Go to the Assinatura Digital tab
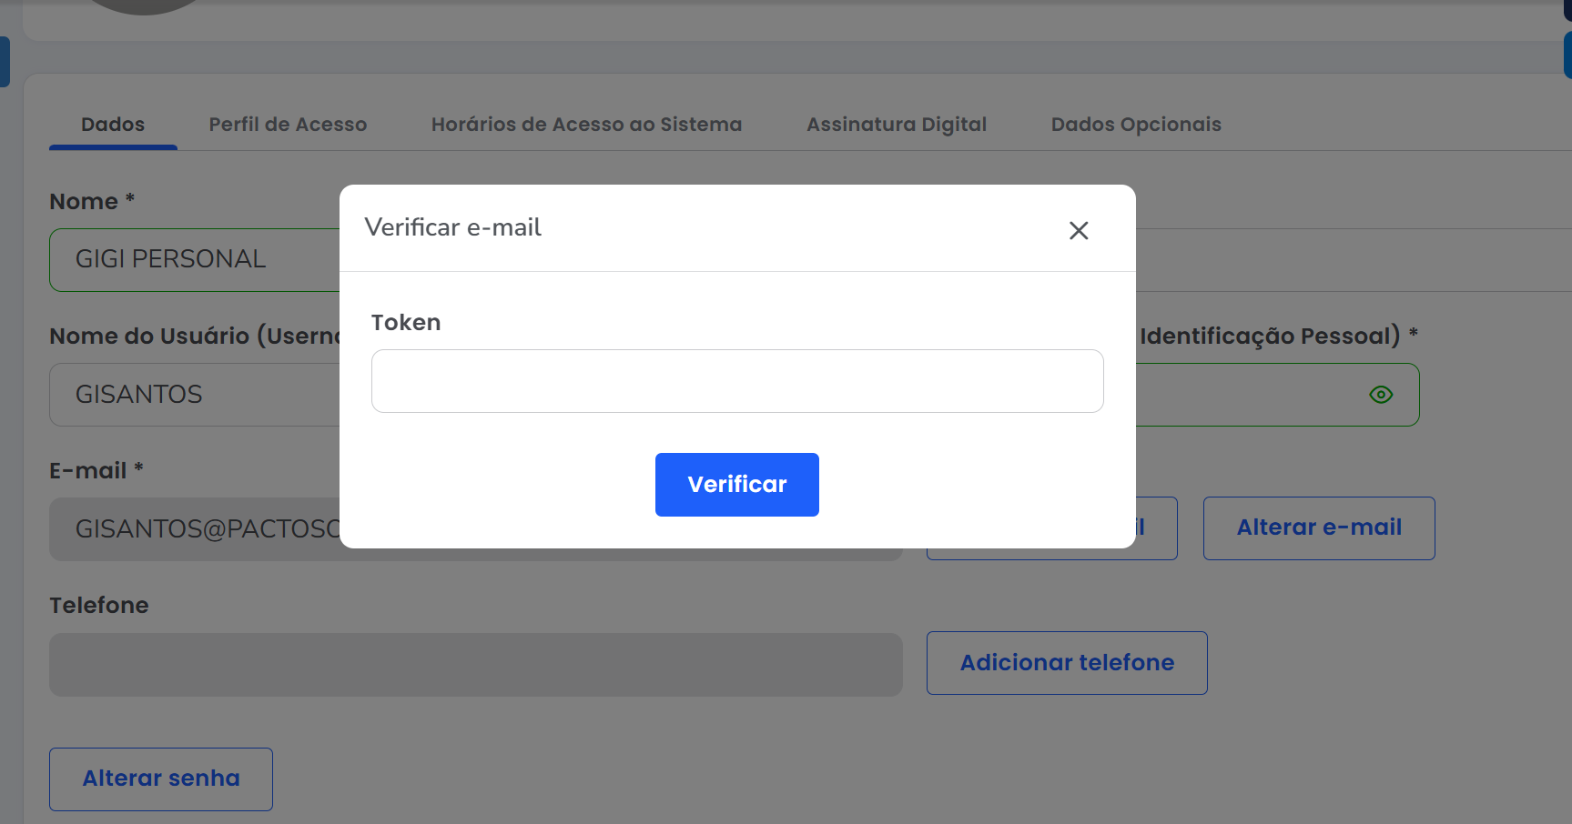The width and height of the screenshot is (1572, 824). (x=896, y=125)
